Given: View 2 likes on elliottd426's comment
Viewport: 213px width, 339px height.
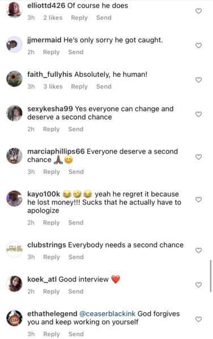Looking at the screenshot, I should point(53,18).
